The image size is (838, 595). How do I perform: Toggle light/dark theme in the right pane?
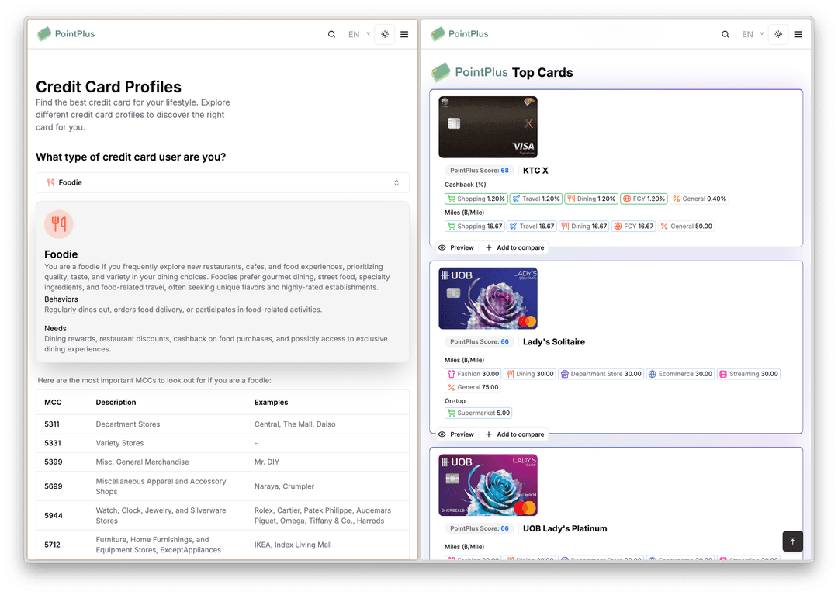778,34
